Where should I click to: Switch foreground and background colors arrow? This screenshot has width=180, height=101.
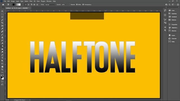[x=3, y=75]
